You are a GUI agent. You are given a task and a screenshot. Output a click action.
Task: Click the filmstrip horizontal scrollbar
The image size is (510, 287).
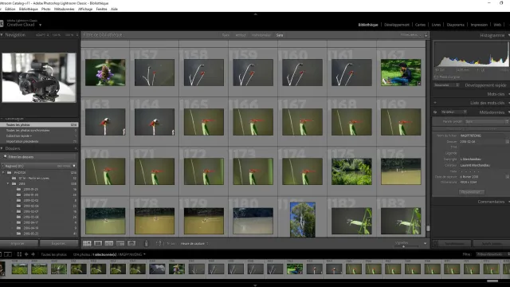pos(492,281)
